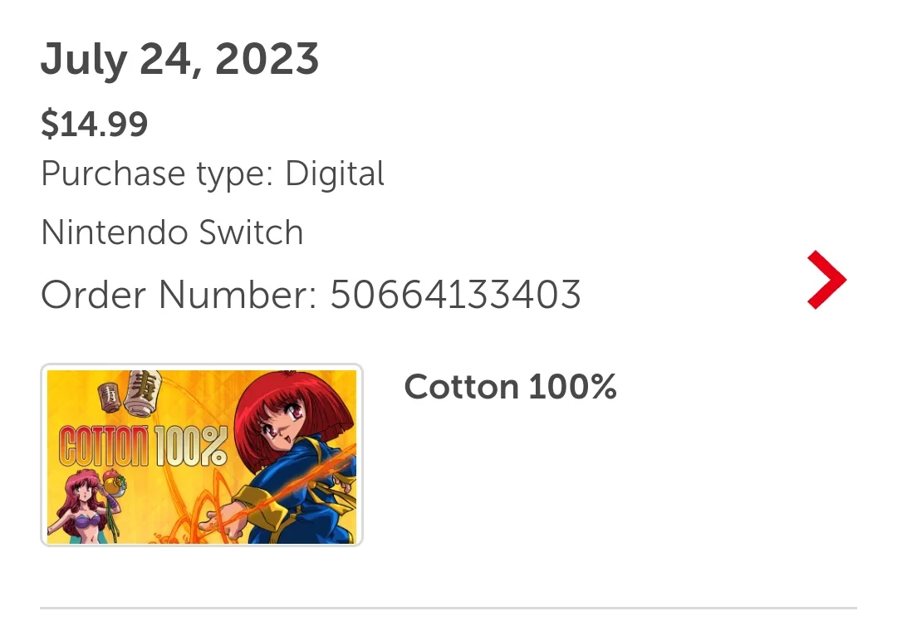Image resolution: width=897 pixels, height=621 pixels.
Task: Click the Nintendo Switch platform label
Action: tap(172, 232)
